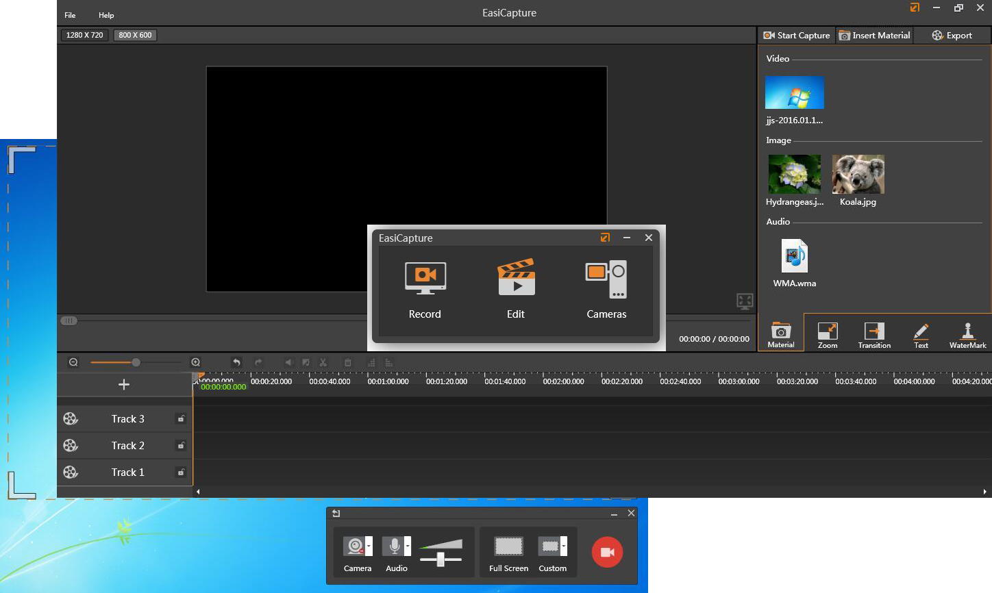Image resolution: width=992 pixels, height=593 pixels.
Task: Close the EasiCapture mode dialog
Action: click(x=648, y=238)
